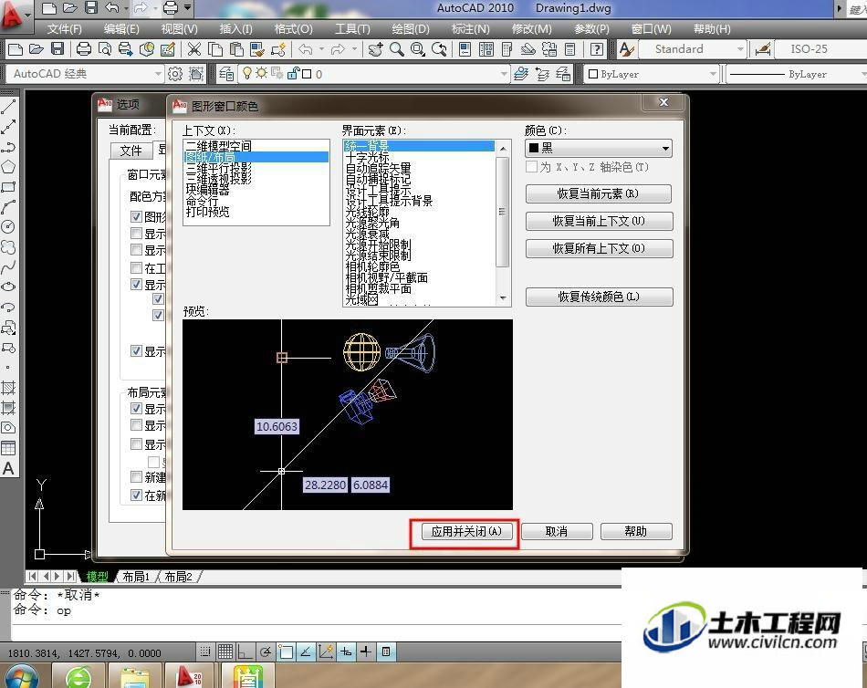Image resolution: width=867 pixels, height=688 pixels.
Task: Click the Plot Preview icon
Action: [105, 49]
